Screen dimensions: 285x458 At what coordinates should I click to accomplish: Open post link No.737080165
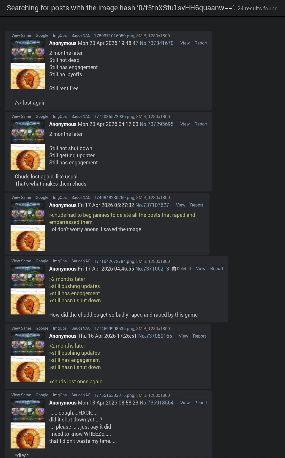pyautogui.click(x=155, y=336)
